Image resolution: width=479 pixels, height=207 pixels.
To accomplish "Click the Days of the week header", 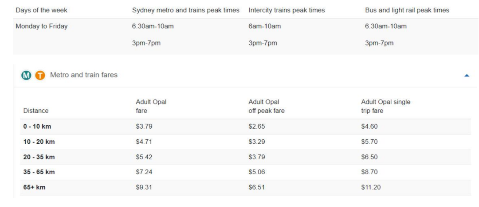I will point(41,10).
